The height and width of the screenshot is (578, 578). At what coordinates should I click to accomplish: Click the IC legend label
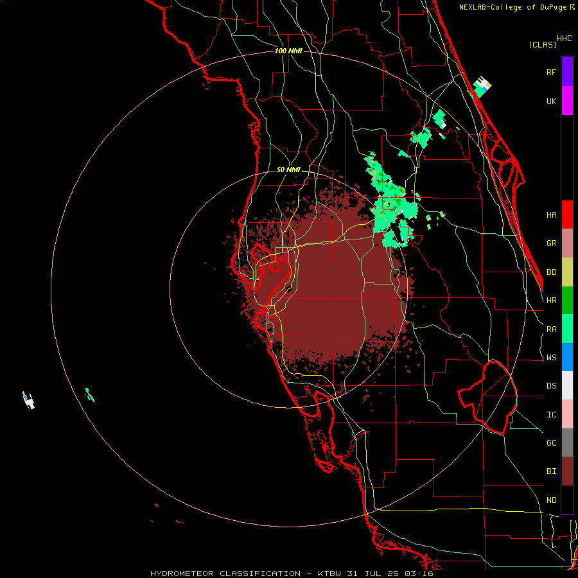tap(551, 415)
